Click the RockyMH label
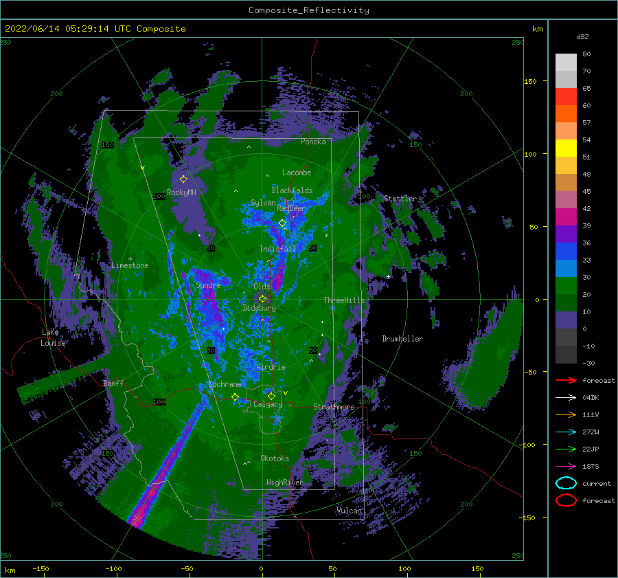 181,192
